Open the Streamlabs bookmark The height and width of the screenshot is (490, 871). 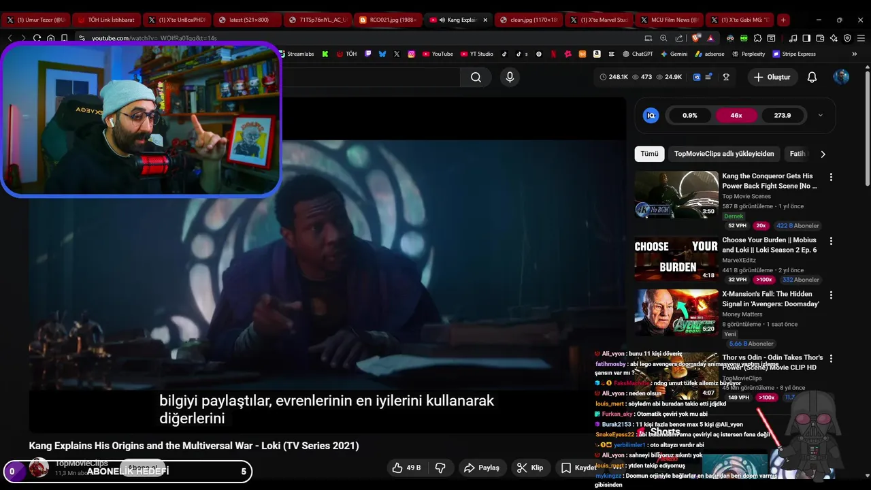point(297,54)
